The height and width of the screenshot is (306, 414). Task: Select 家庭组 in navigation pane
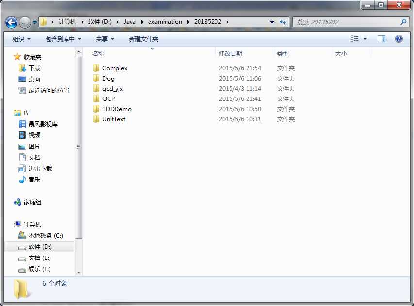[x=33, y=202]
